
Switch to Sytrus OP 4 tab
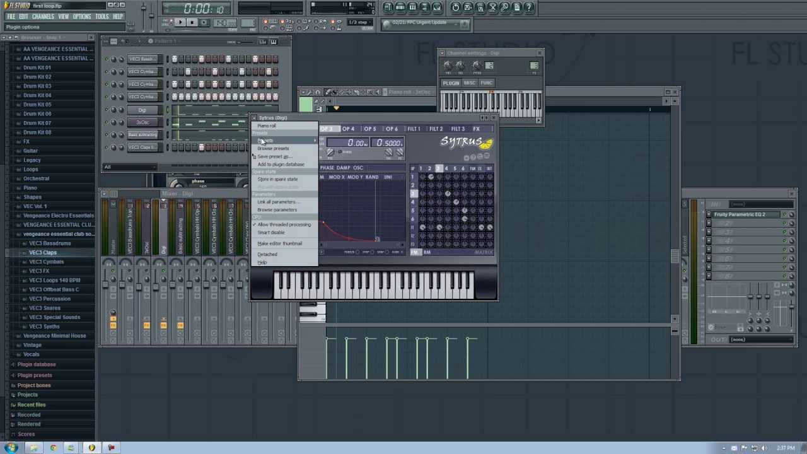(348, 129)
